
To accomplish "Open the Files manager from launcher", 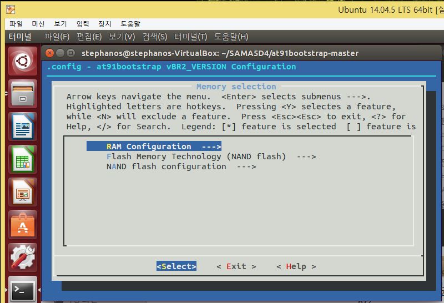I will pyautogui.click(x=23, y=93).
